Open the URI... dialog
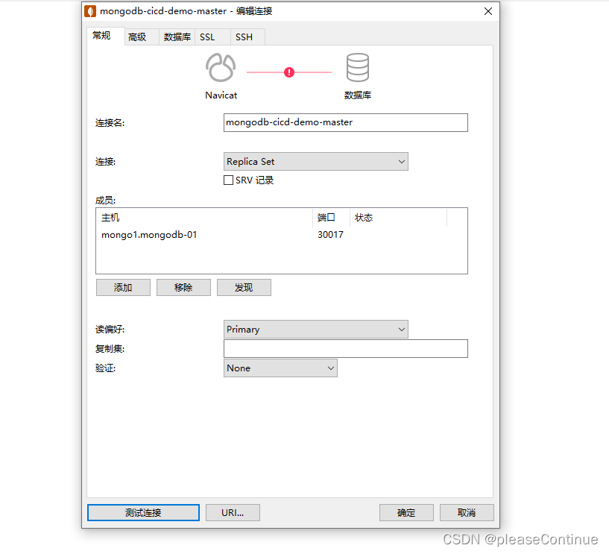This screenshot has width=609, height=554. tap(233, 512)
